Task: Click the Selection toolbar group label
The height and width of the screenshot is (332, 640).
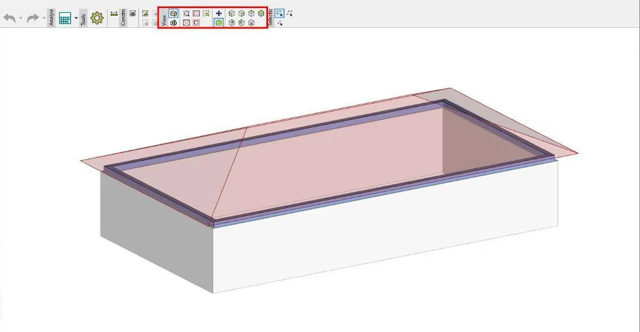Action: [x=270, y=17]
